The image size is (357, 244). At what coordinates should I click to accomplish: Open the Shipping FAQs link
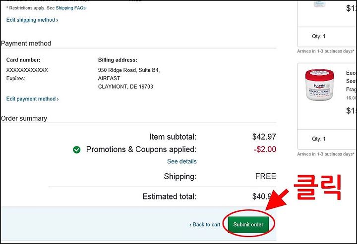[x=70, y=8]
